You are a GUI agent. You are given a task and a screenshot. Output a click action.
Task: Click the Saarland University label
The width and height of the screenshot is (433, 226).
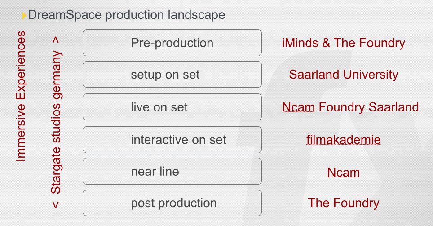(x=343, y=75)
